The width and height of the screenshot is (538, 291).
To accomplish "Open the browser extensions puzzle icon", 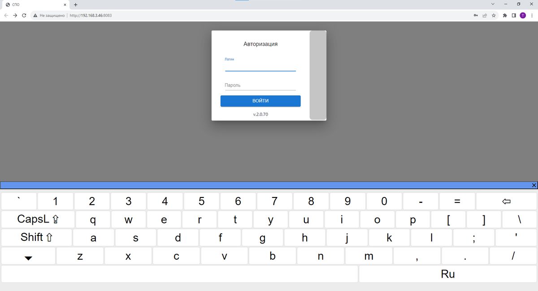I will coord(505,15).
